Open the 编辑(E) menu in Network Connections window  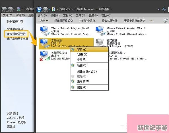(x=55, y=15)
